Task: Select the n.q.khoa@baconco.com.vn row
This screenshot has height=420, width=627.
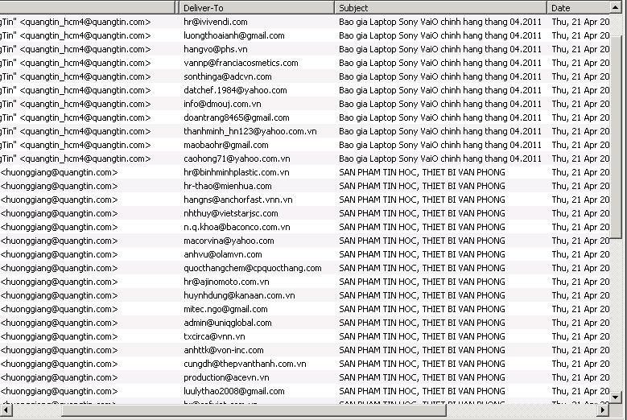Action: coord(305,227)
